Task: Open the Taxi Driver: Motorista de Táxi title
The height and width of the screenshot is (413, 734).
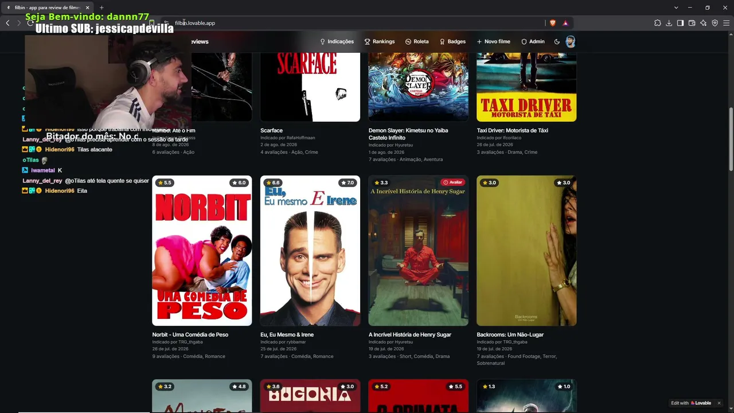Action: pyautogui.click(x=513, y=130)
